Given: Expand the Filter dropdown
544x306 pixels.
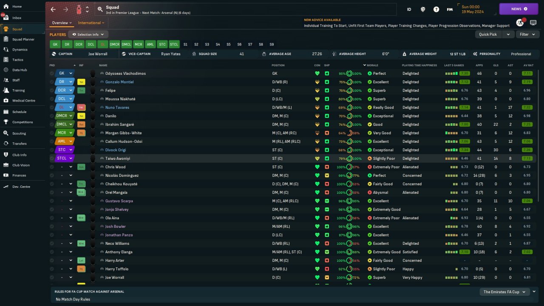Looking at the screenshot, I should click(x=527, y=34).
